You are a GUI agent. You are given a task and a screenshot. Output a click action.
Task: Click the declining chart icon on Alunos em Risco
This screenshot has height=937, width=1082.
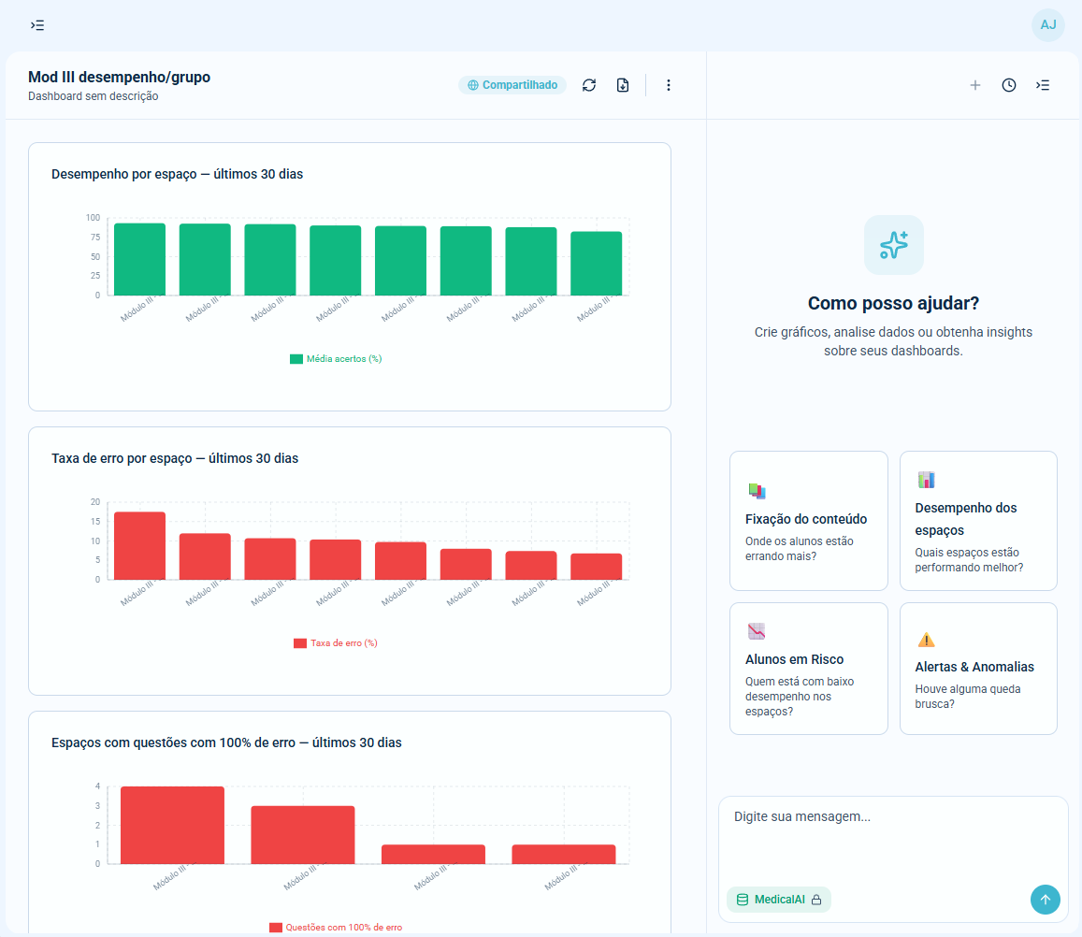[x=757, y=630]
